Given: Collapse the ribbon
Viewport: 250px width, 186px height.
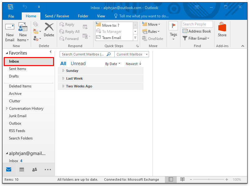Looking at the screenshot, I should 243,46.
